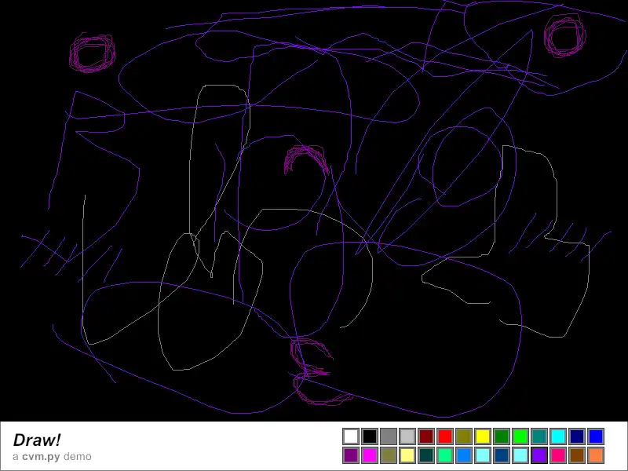Screen dimensions: 628x471
Task: Choose the bright red swatch
Action: coord(445,436)
